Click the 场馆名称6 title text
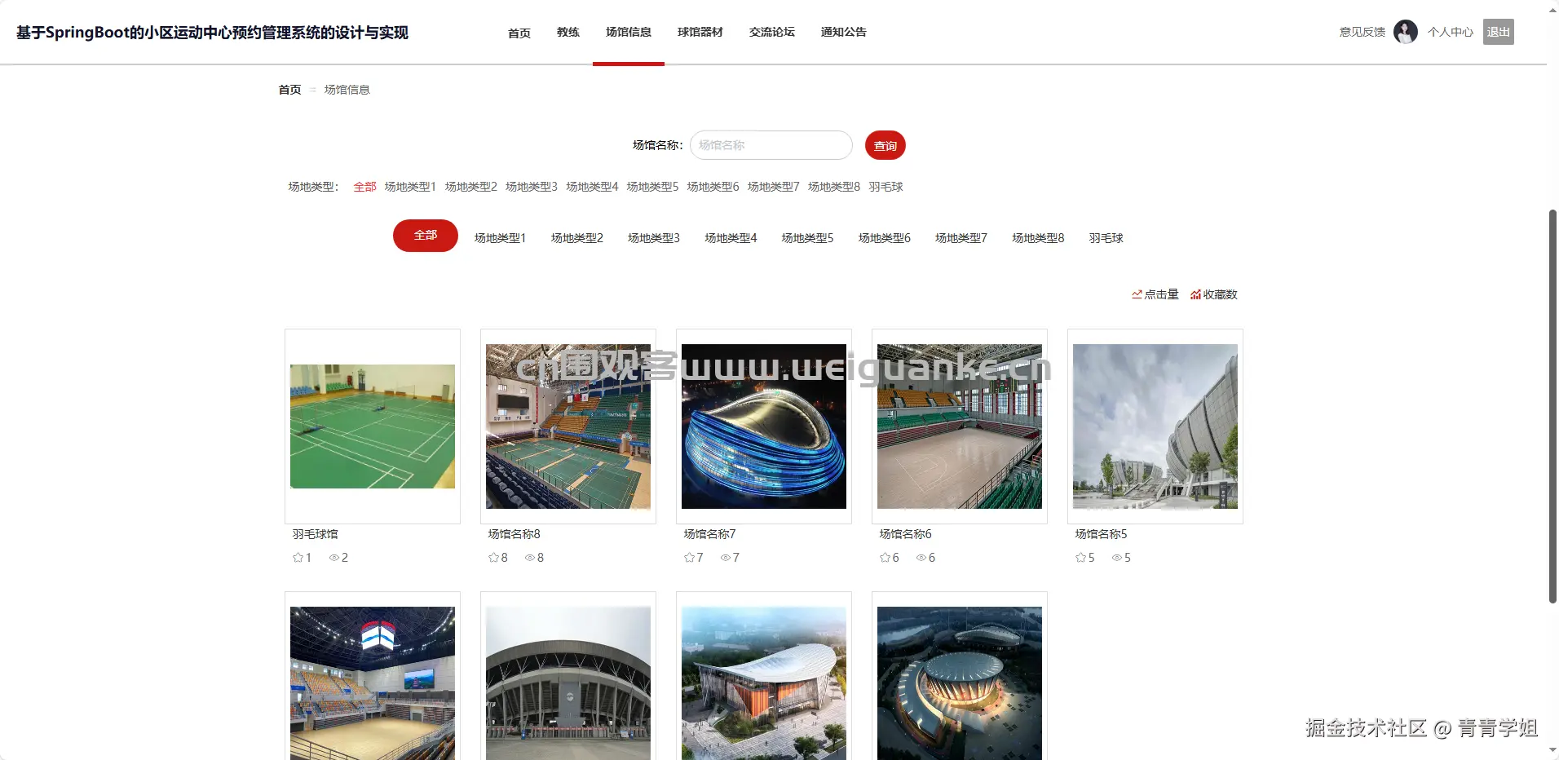The image size is (1559, 760). click(906, 534)
